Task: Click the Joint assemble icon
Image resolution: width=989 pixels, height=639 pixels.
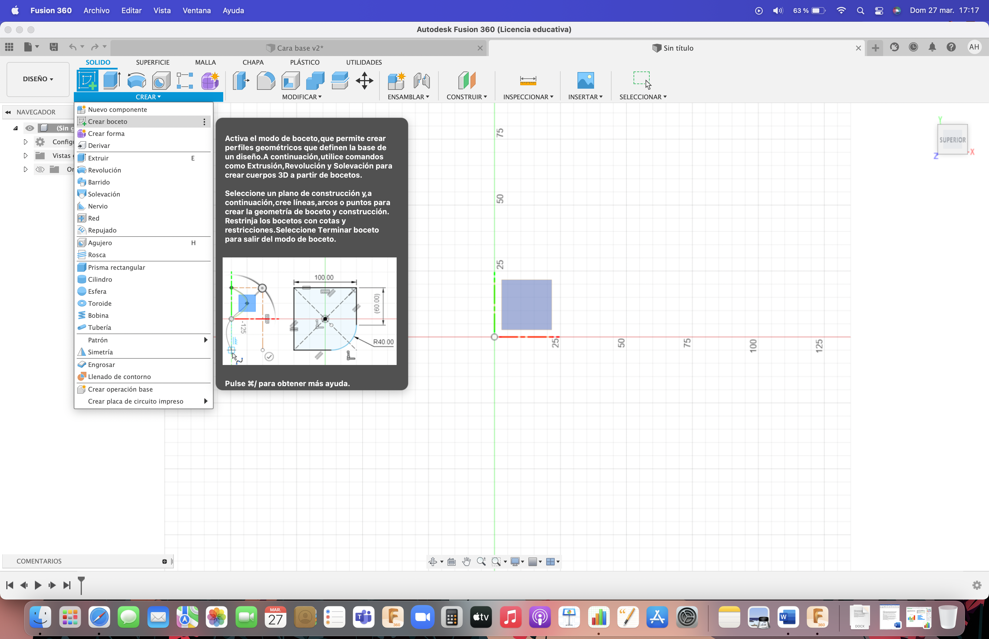Action: (422, 80)
